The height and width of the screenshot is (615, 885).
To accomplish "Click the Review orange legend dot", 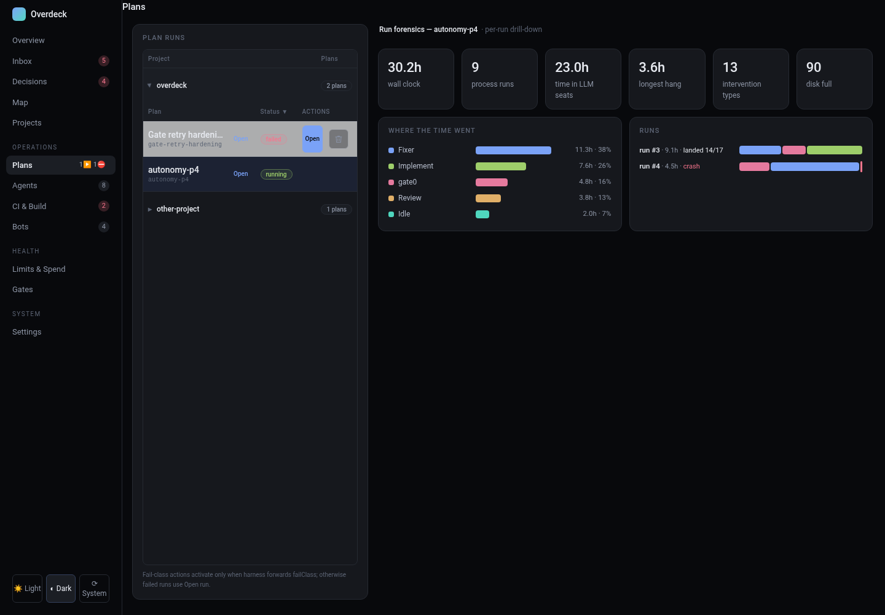I will pyautogui.click(x=391, y=198).
